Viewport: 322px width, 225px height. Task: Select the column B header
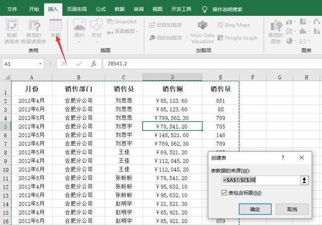point(78,77)
